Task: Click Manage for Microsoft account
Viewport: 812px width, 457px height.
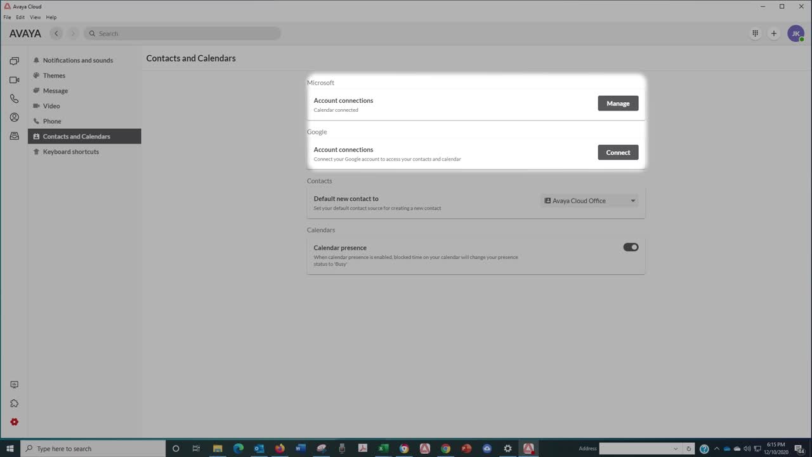Action: 618,103
